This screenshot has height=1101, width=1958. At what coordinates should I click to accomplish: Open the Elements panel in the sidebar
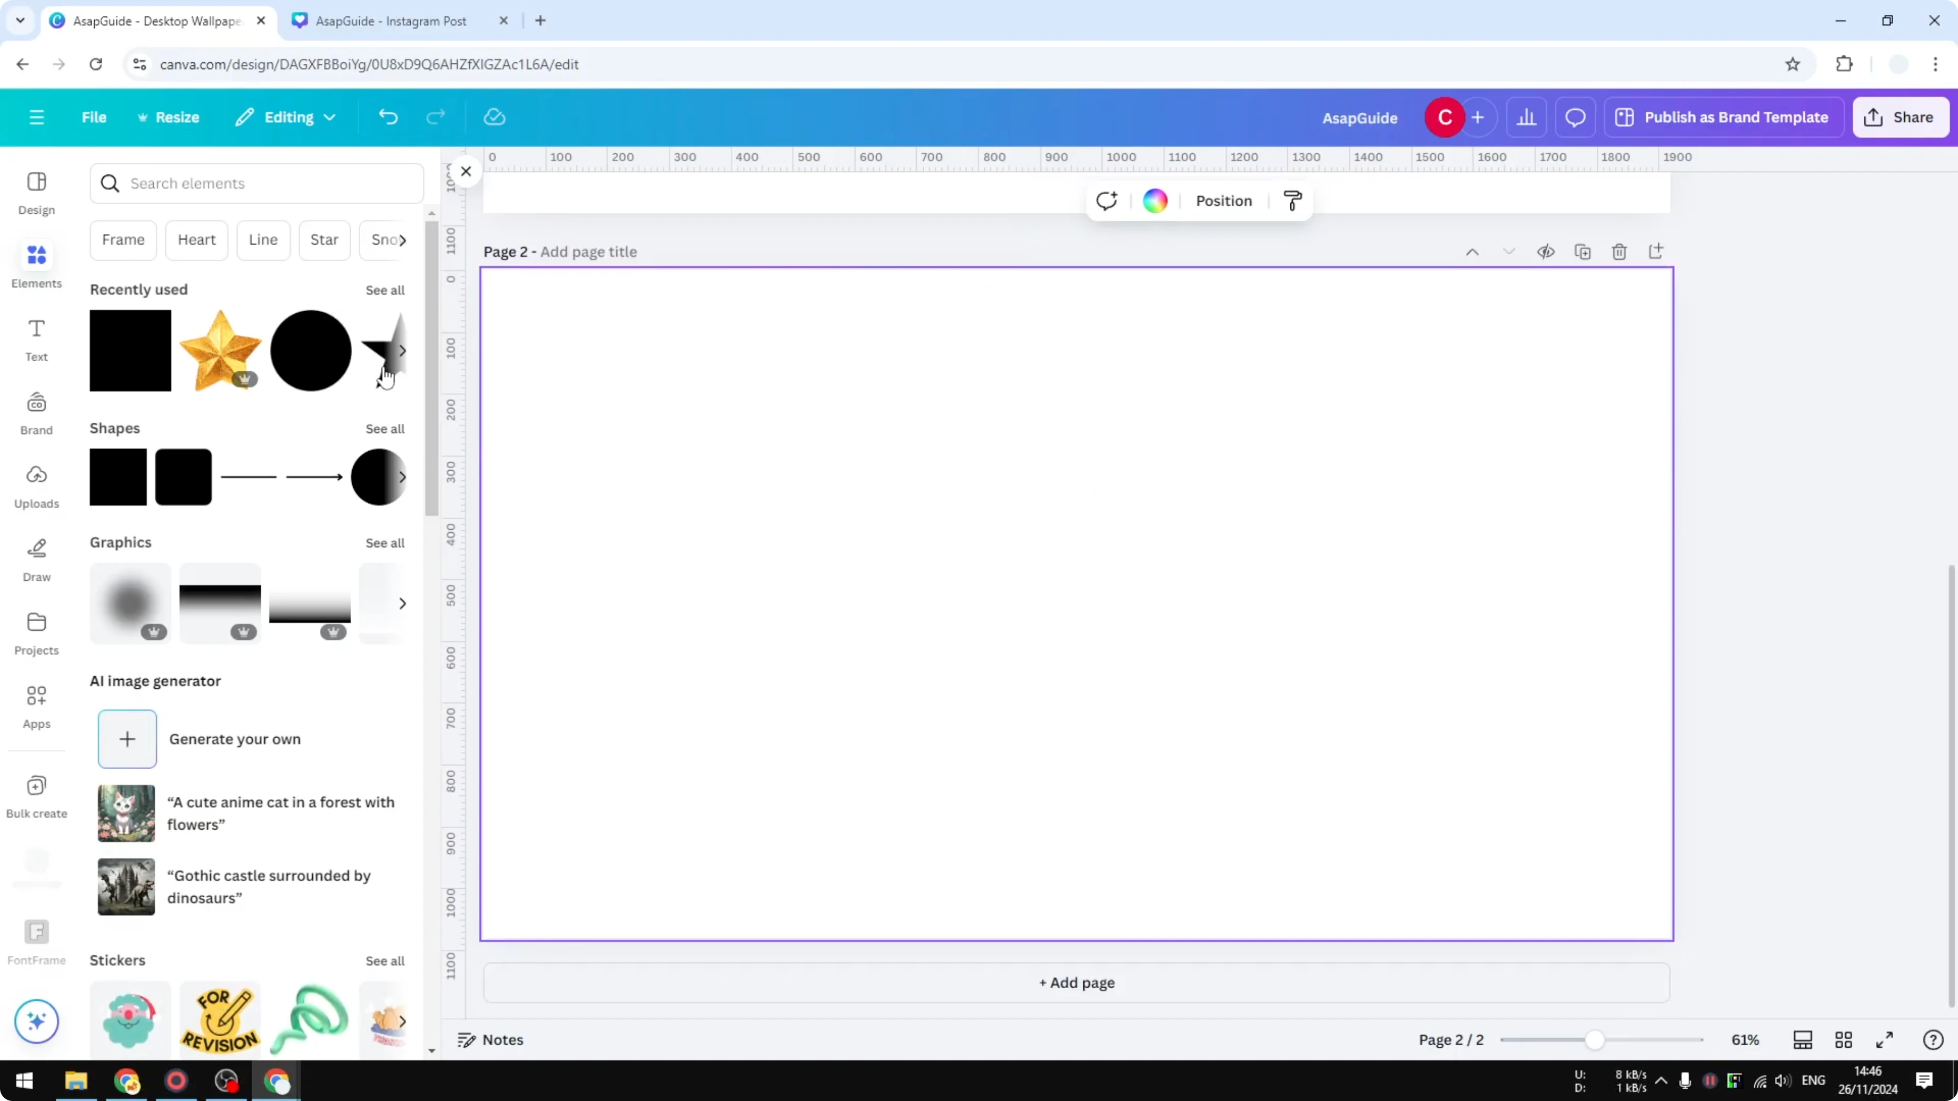36,264
